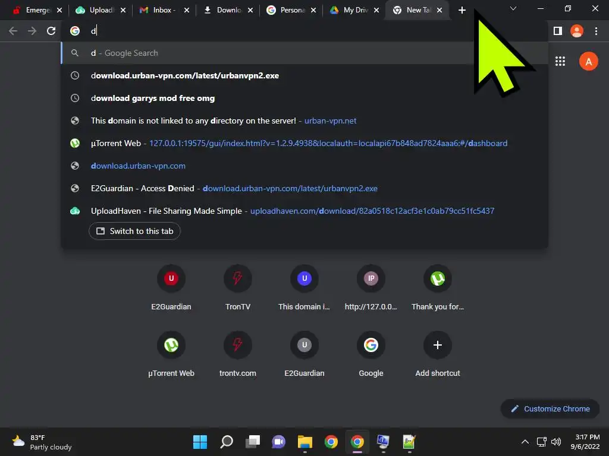Open the Google account avatar labeled A
The width and height of the screenshot is (609, 456).
(x=588, y=61)
